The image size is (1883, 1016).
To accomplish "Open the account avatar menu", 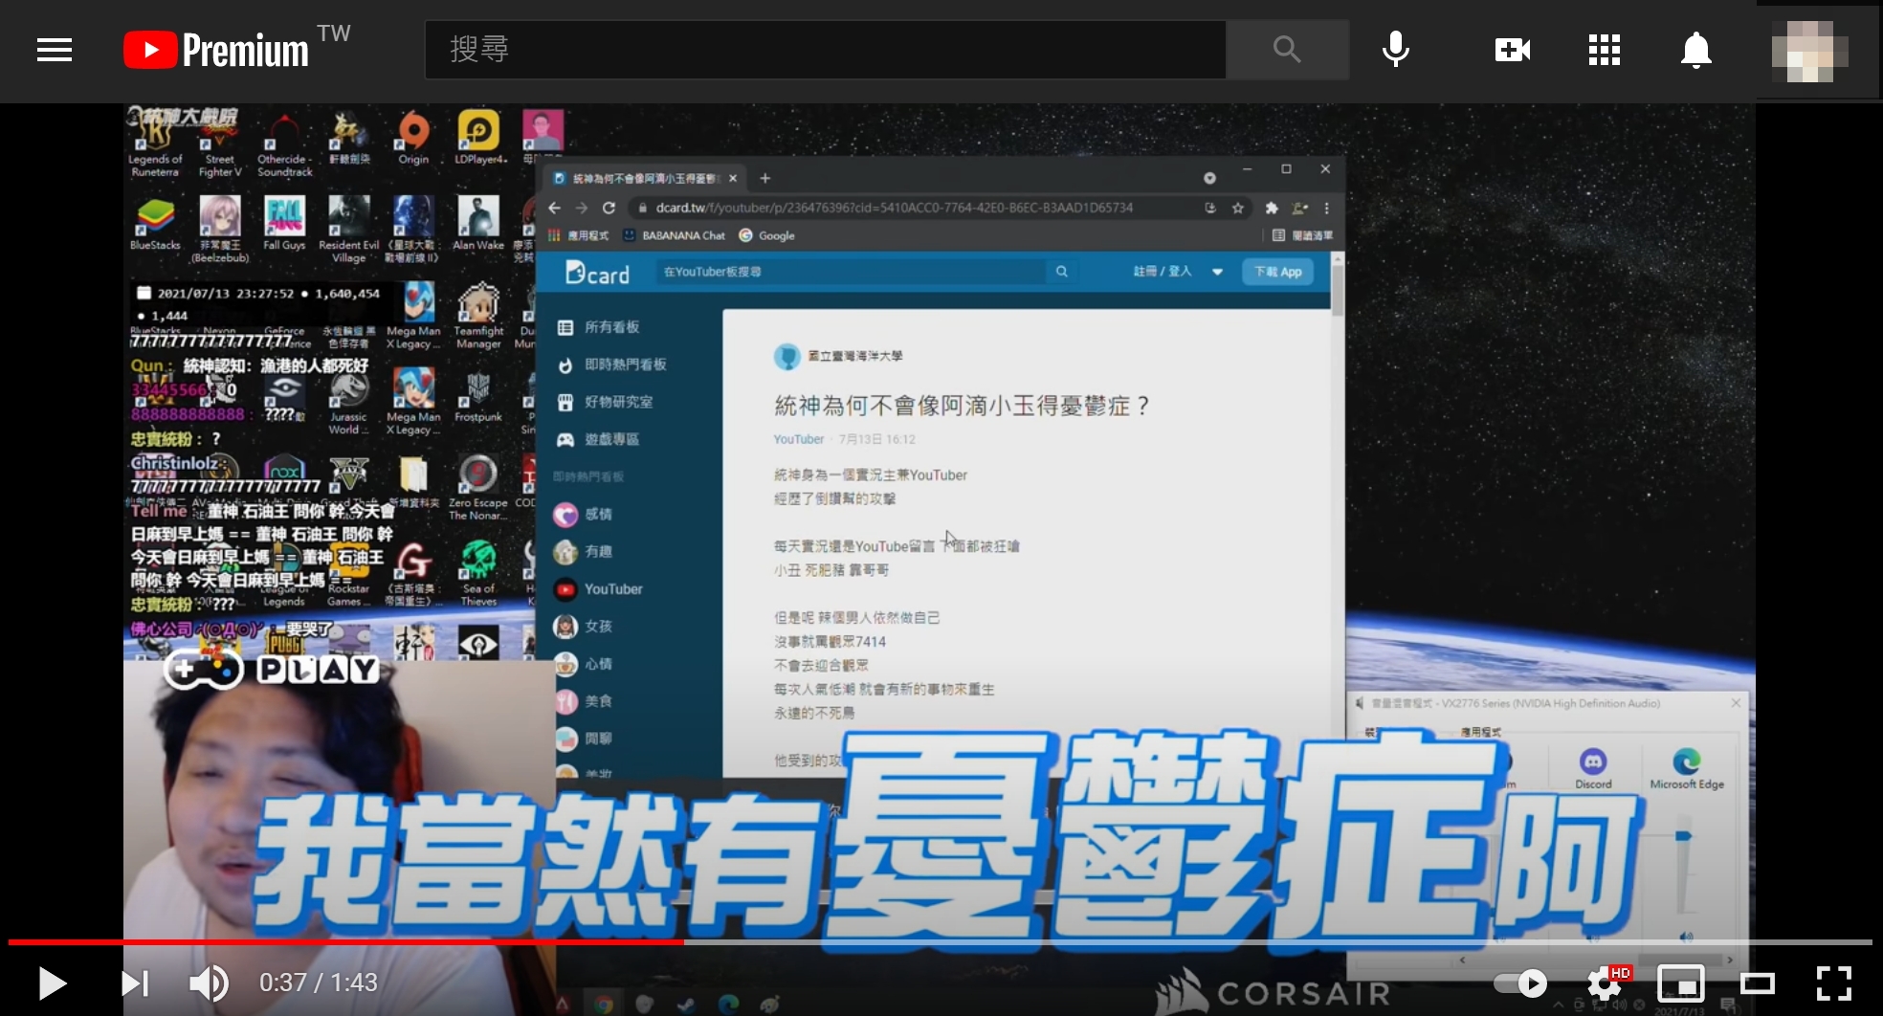I will point(1809,51).
